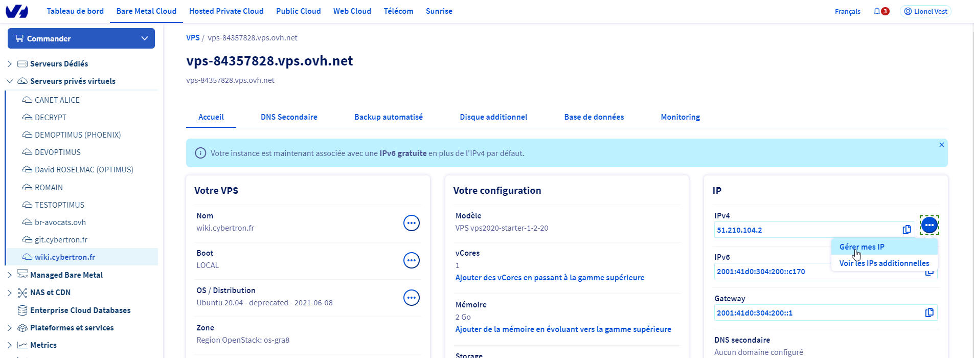Screen dimensions: 974x358
Task: Expand the Metrics section
Action: coord(10,345)
